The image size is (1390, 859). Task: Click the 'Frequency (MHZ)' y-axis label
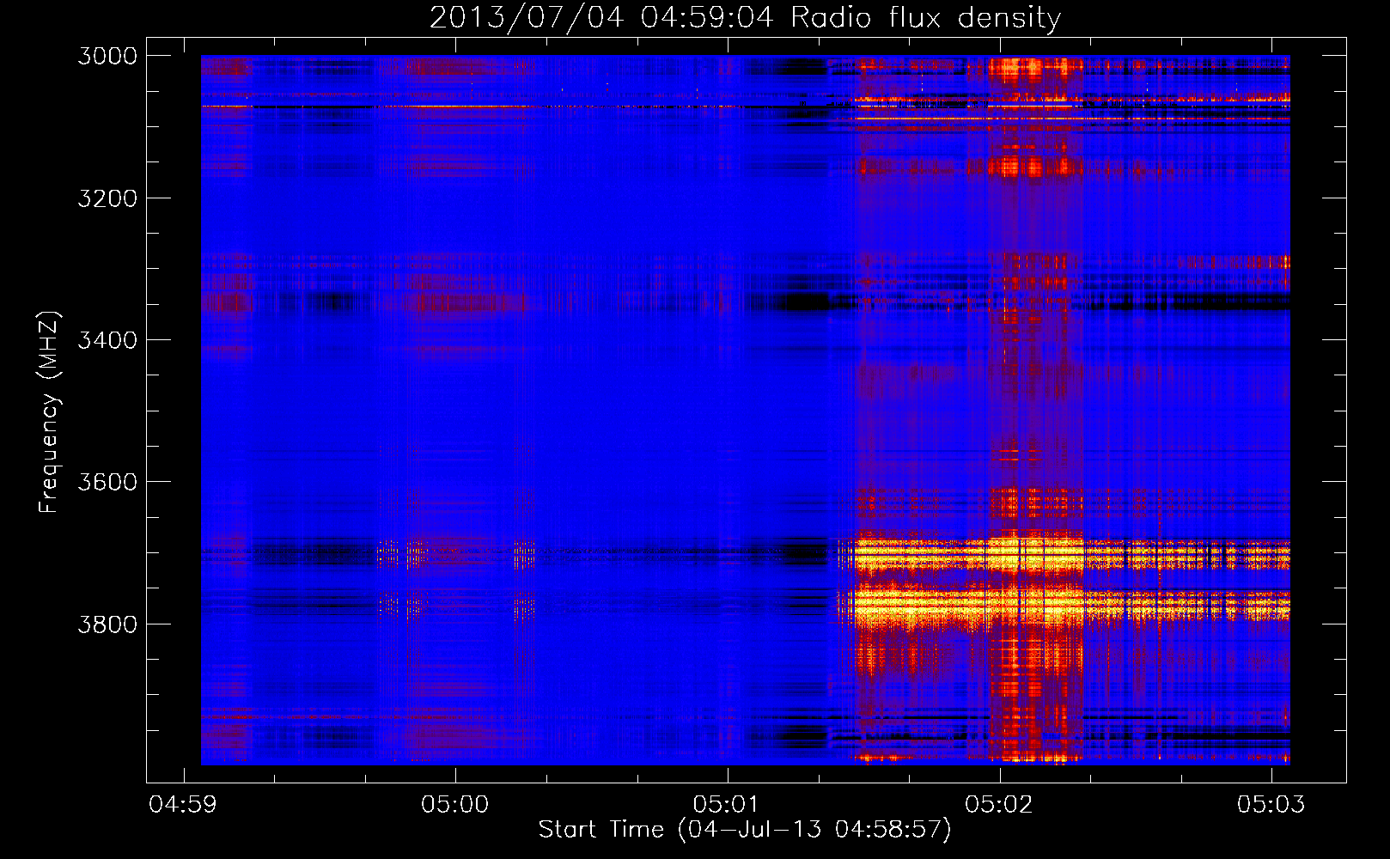(x=49, y=412)
